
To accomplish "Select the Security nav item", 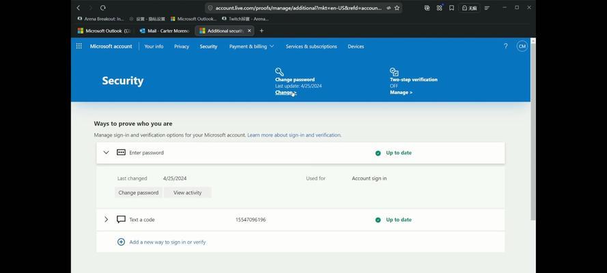I will coord(208,46).
